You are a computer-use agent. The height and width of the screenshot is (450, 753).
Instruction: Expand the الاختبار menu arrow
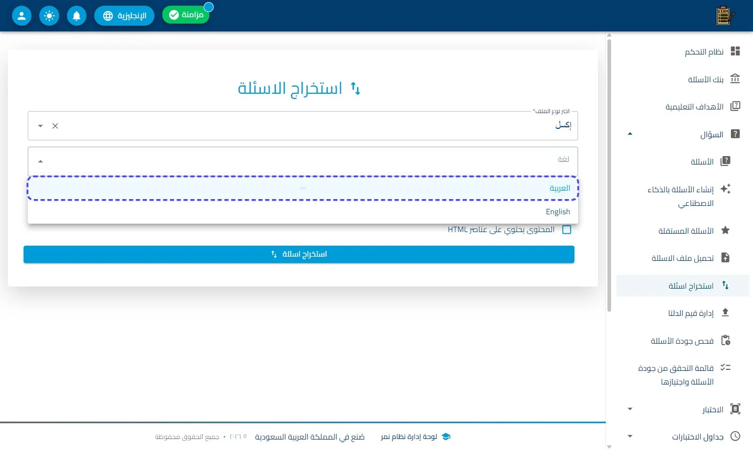point(630,409)
